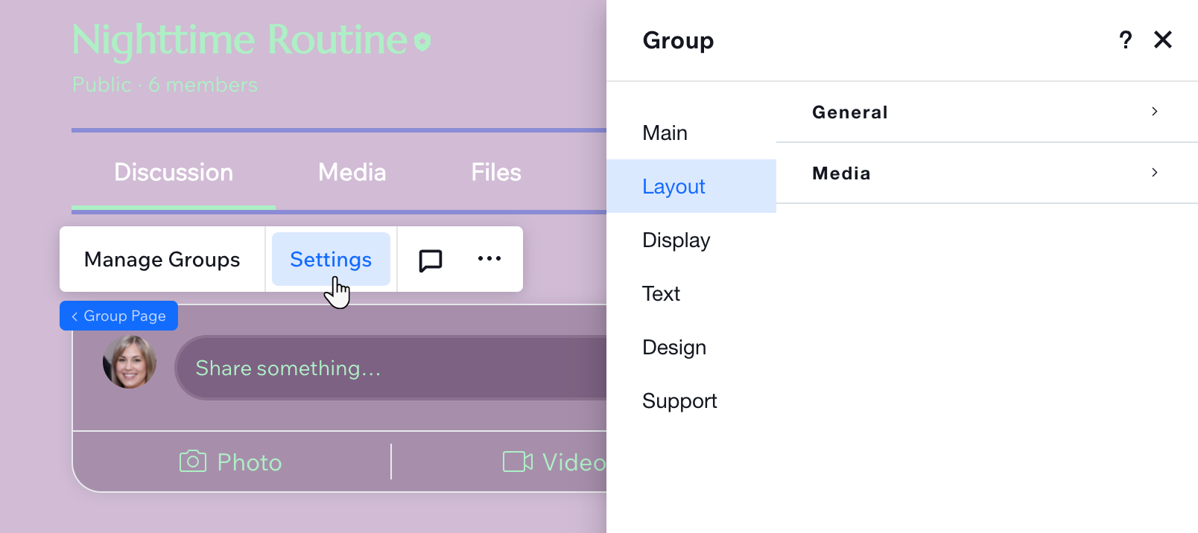The width and height of the screenshot is (1198, 533).
Task: Go to the Design settings section
Action: click(674, 348)
